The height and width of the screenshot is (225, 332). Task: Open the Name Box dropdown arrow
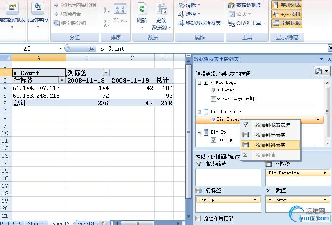pos(60,48)
